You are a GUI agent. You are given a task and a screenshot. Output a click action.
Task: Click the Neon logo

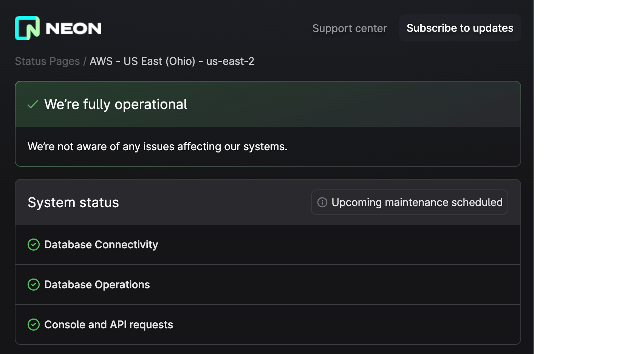(x=57, y=28)
